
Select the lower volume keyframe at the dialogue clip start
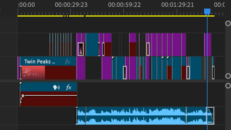coord(21,102)
